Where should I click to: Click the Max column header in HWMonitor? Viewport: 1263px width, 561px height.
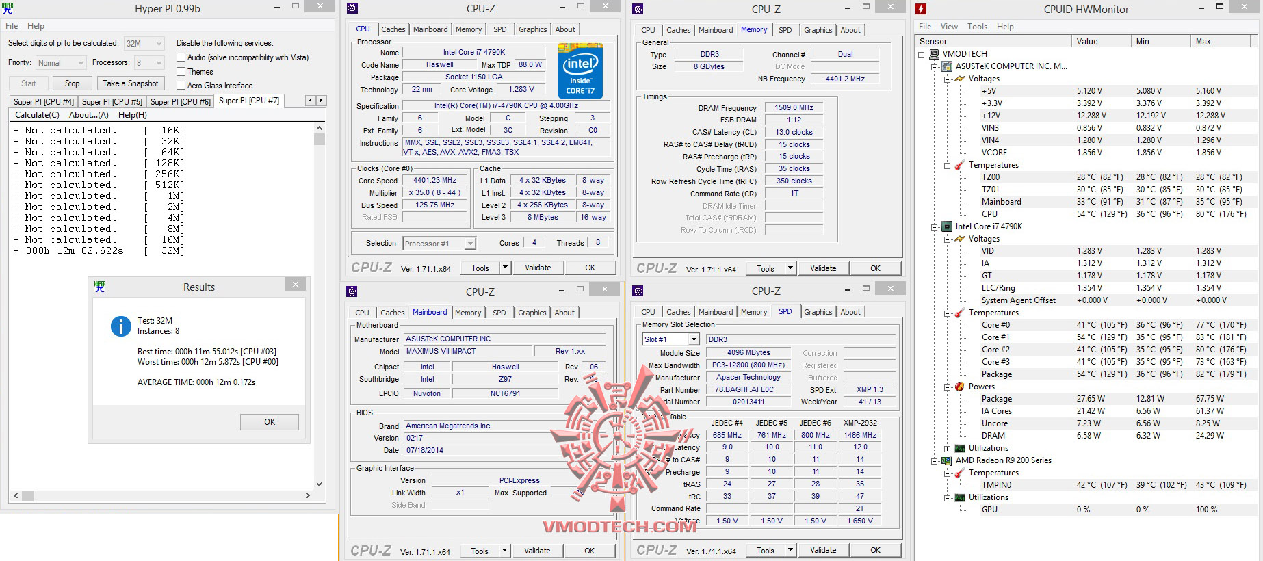pyautogui.click(x=1223, y=41)
